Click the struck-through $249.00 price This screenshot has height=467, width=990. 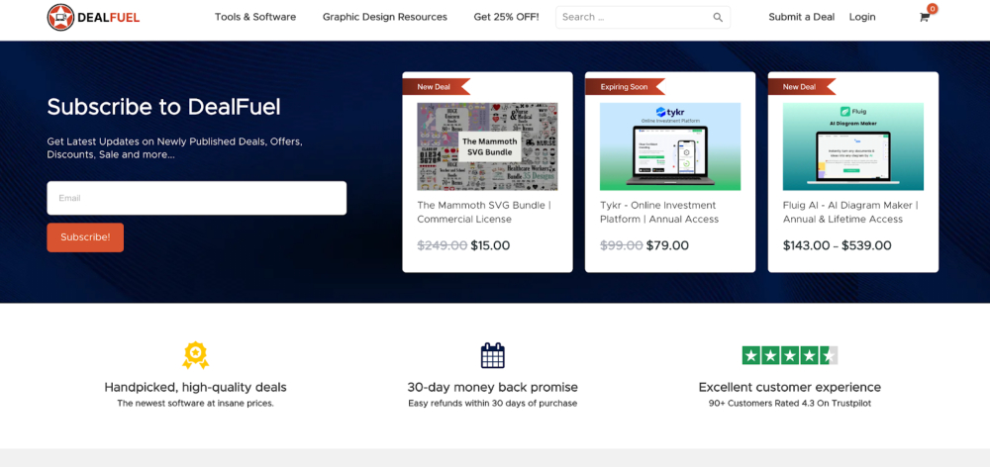pyautogui.click(x=443, y=245)
